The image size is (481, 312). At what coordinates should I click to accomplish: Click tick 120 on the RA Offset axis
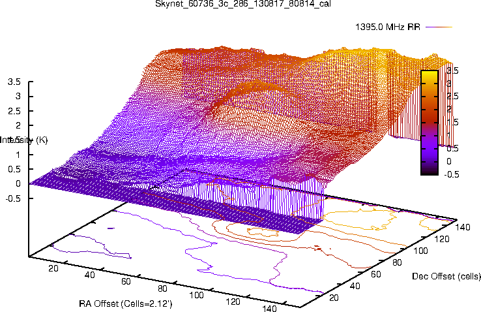pos(233,302)
